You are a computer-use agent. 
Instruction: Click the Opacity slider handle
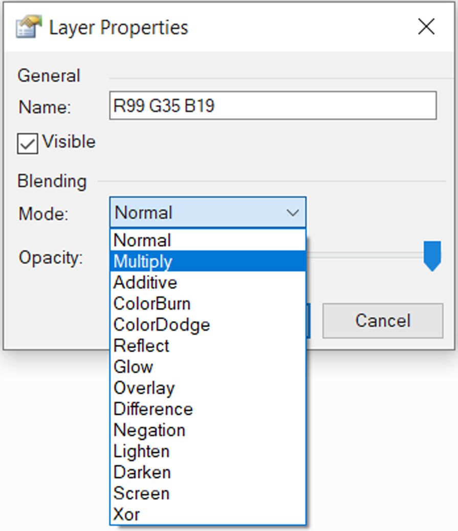[x=432, y=256]
